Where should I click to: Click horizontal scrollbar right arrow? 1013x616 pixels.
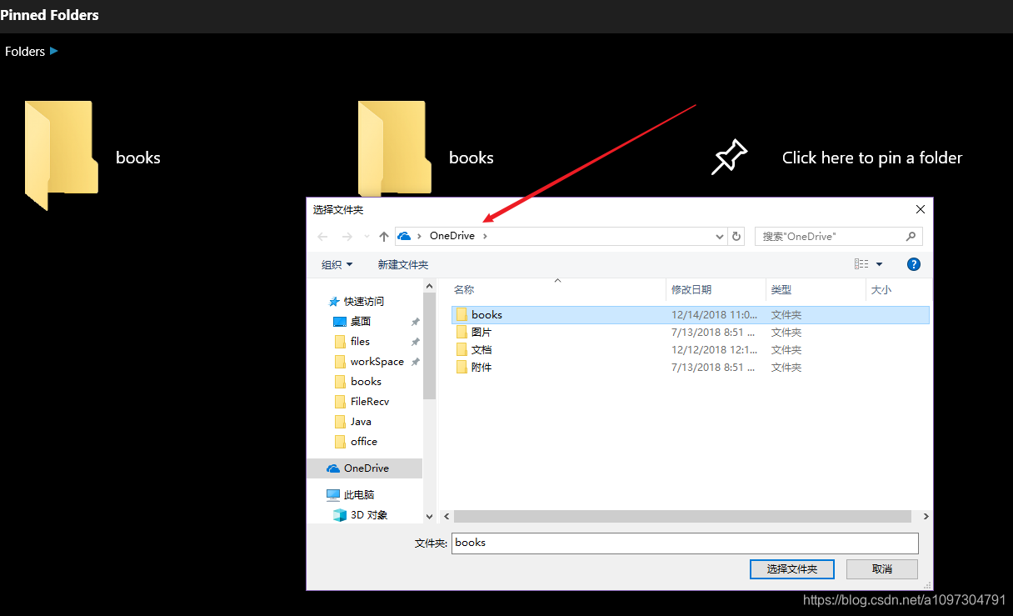[926, 517]
